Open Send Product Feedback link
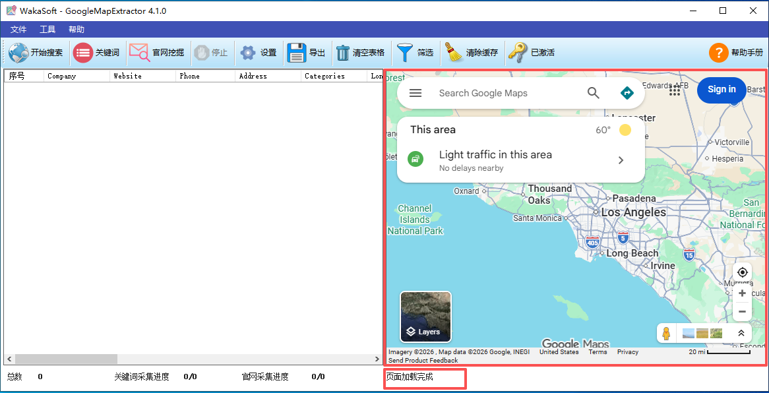The width and height of the screenshot is (769, 393). tap(423, 361)
